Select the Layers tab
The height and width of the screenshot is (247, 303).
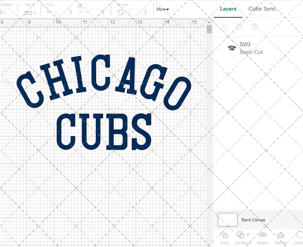pyautogui.click(x=228, y=9)
